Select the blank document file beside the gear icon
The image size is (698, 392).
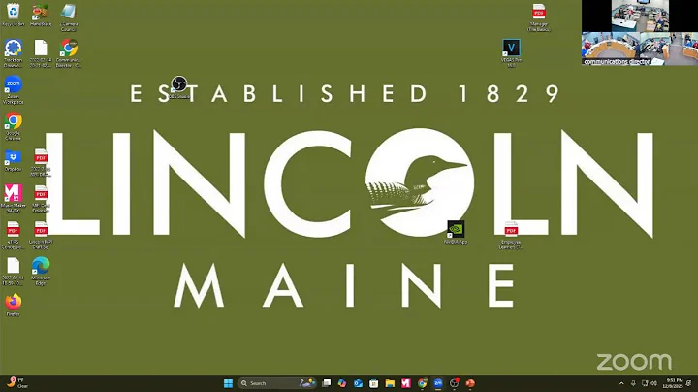click(41, 53)
